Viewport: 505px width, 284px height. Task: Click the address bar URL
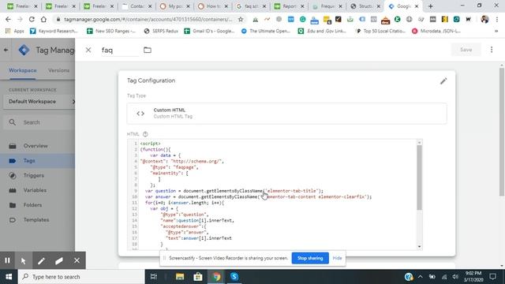point(148,19)
